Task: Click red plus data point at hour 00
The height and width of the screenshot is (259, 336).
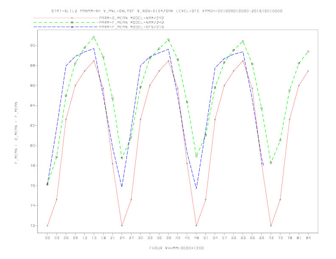Action: 48,226
